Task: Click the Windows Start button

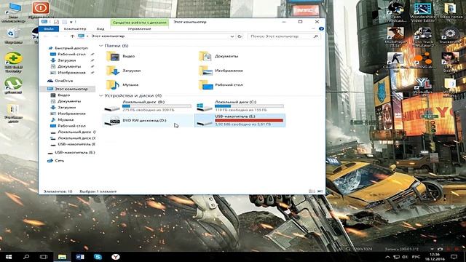Action: [x=9, y=257]
